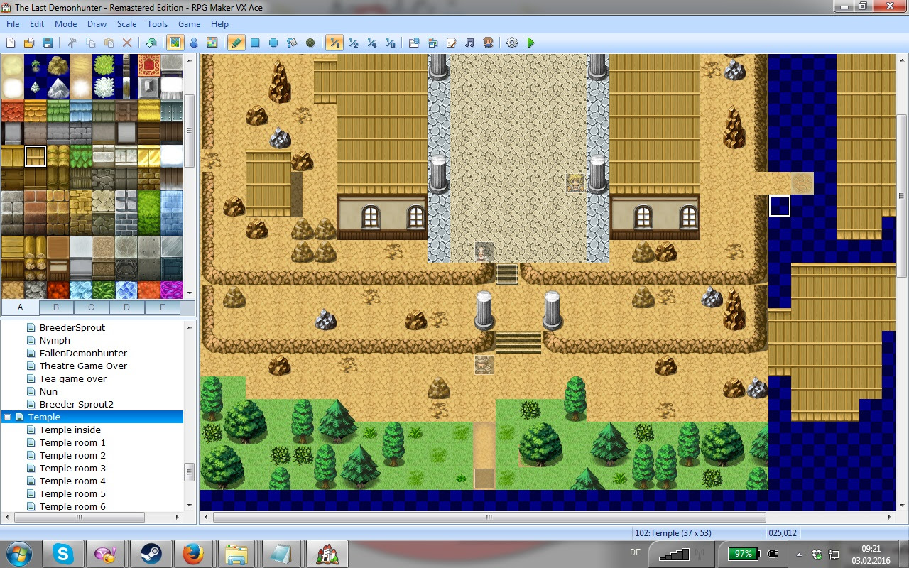Copy using the toolbar copy icon
909x568 pixels.
click(91, 43)
